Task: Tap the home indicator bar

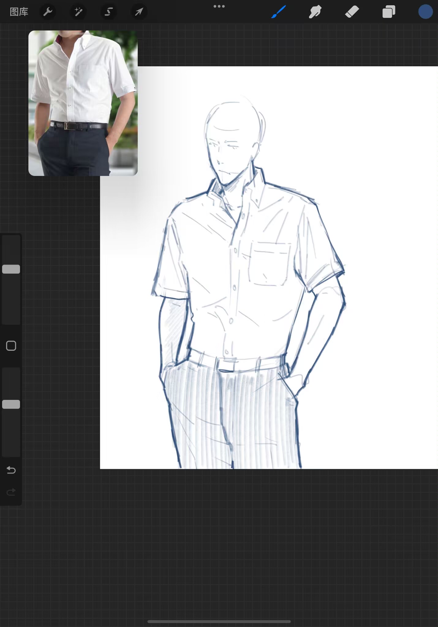Action: pos(219,621)
